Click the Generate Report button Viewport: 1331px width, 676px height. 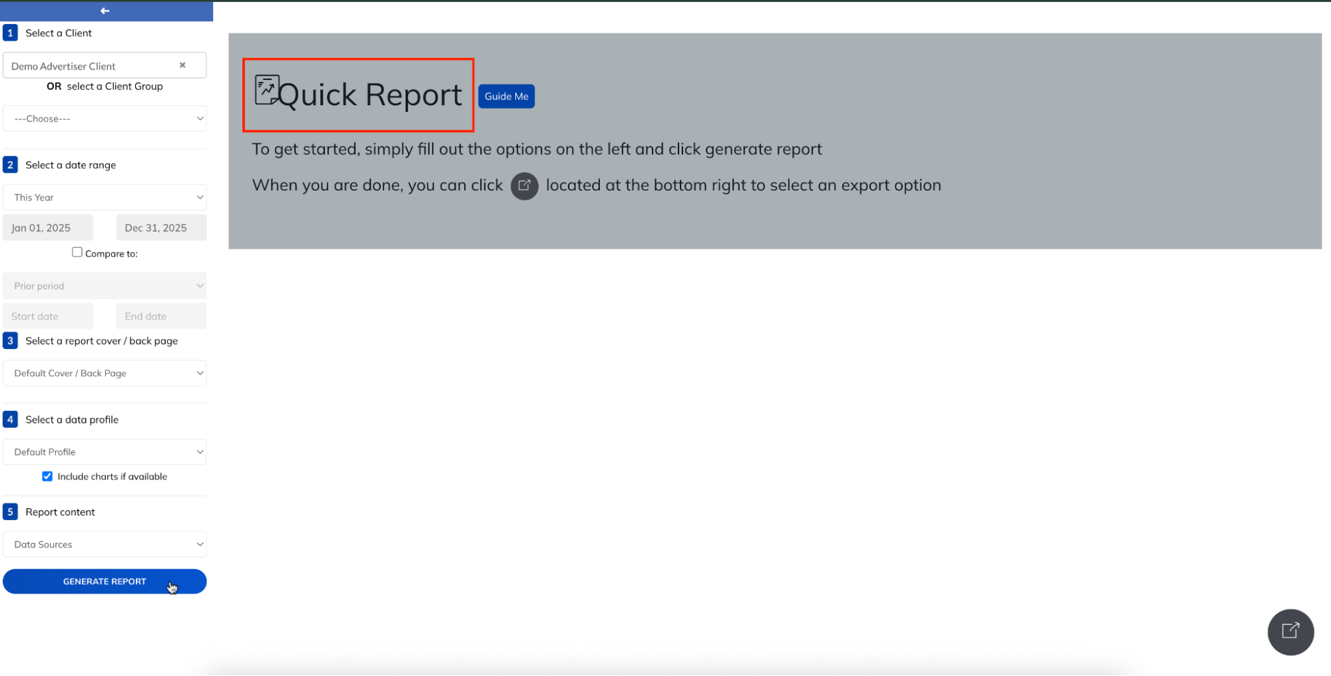tap(105, 581)
